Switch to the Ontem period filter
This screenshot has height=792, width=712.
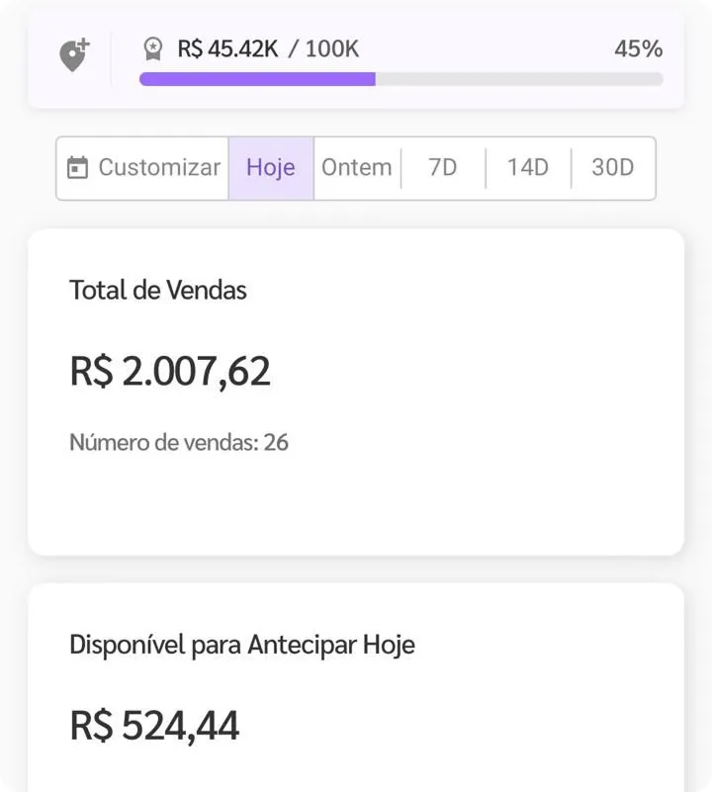[x=357, y=168]
